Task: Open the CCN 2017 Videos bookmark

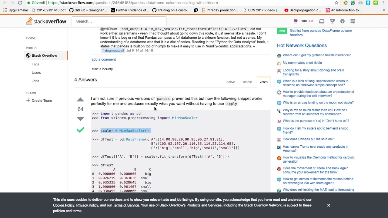Action: click(x=261, y=10)
